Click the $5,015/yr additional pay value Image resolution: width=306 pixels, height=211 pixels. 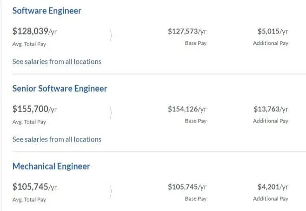tap(273, 32)
